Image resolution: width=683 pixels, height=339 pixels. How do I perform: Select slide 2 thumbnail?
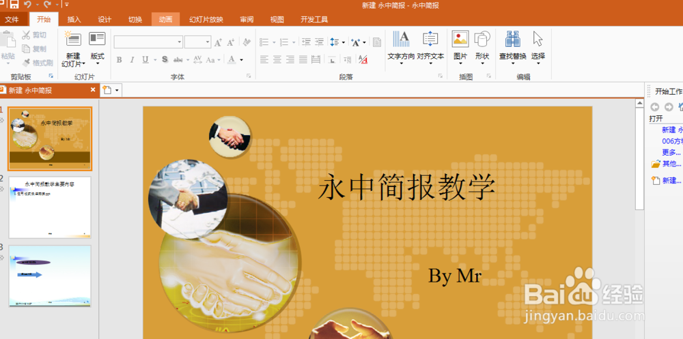(x=50, y=207)
